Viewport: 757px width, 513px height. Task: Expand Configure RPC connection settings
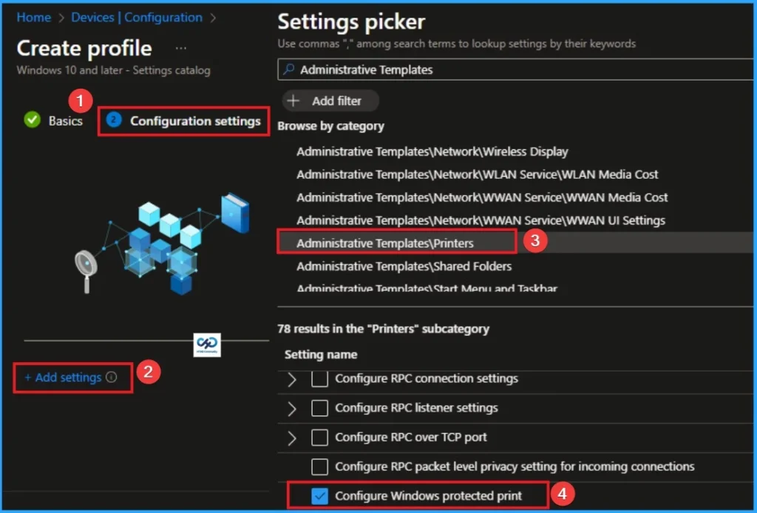click(294, 378)
